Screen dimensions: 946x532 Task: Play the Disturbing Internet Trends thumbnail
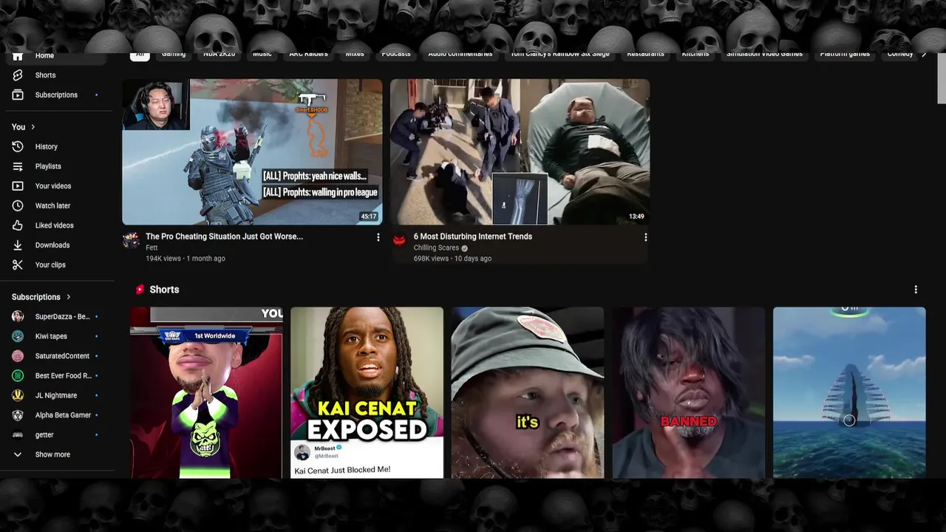coord(520,151)
